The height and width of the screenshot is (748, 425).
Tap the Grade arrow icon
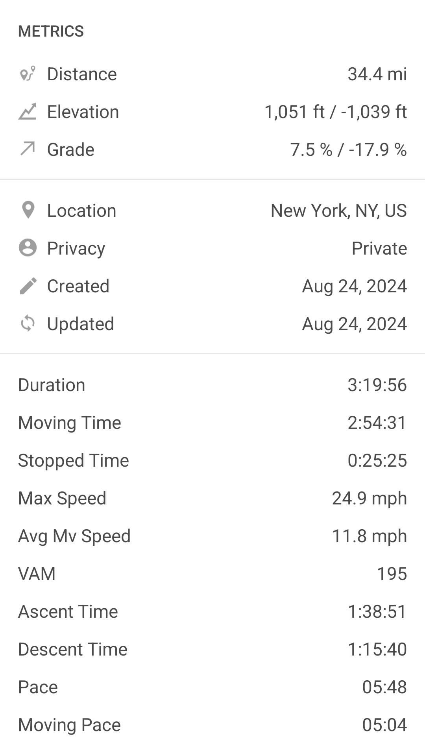tap(28, 149)
